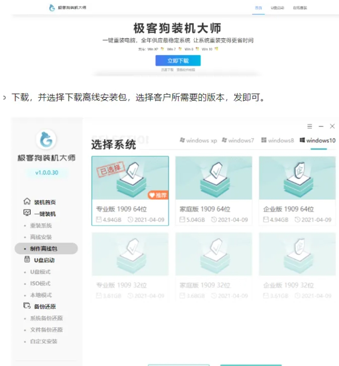Click the app logo icon in the sidebar
Viewport: 339px width, 366px height.
[46, 139]
